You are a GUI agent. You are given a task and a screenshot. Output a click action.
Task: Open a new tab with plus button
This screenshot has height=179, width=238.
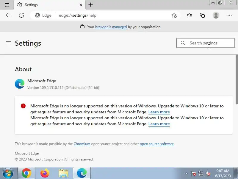[91, 5]
